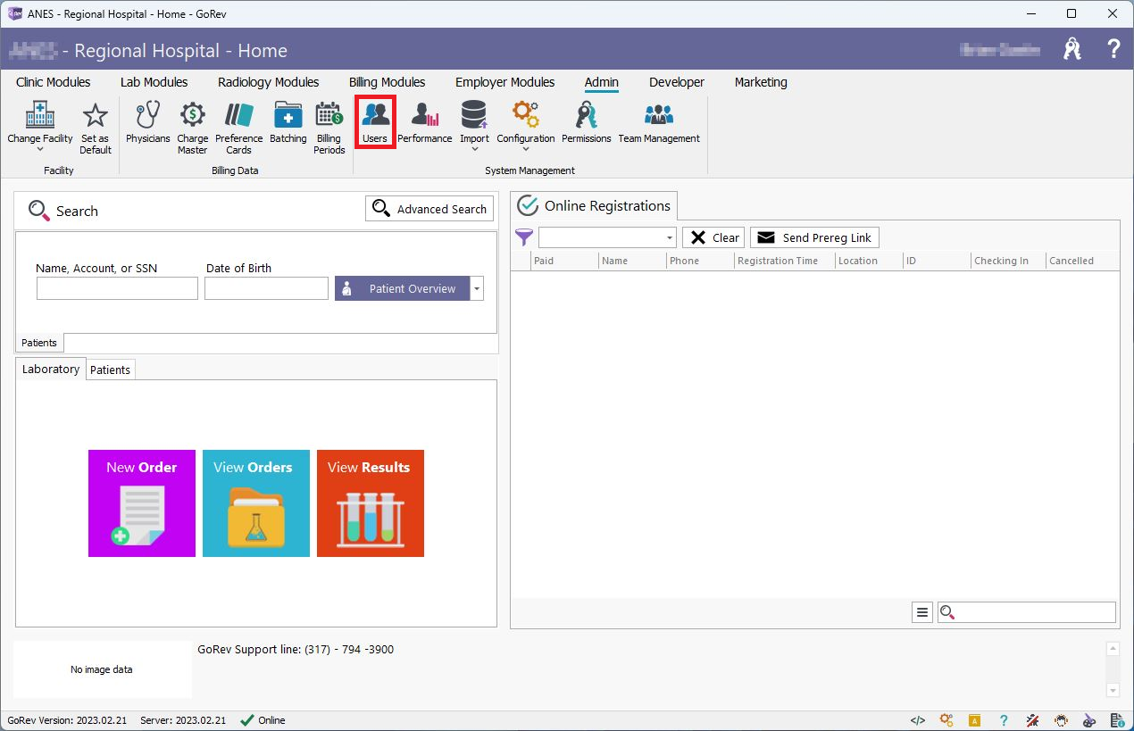Open Charge Master
Viewport: 1134px width, 731px height.
(192, 128)
